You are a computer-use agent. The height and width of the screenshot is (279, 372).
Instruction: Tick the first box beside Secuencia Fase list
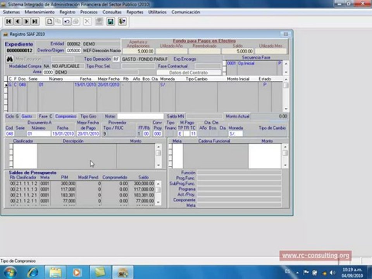[224, 63]
